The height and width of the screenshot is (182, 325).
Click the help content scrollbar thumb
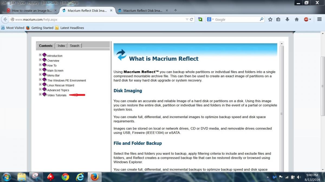click(x=282, y=113)
